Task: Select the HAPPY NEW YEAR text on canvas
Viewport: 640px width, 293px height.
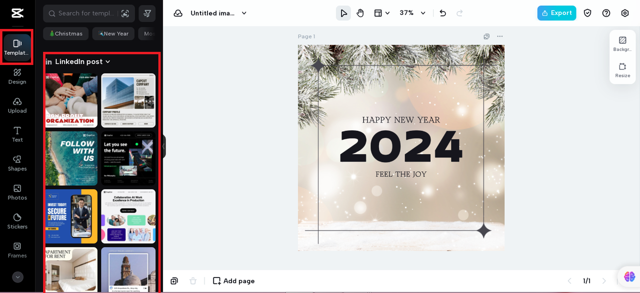Action: point(401,120)
